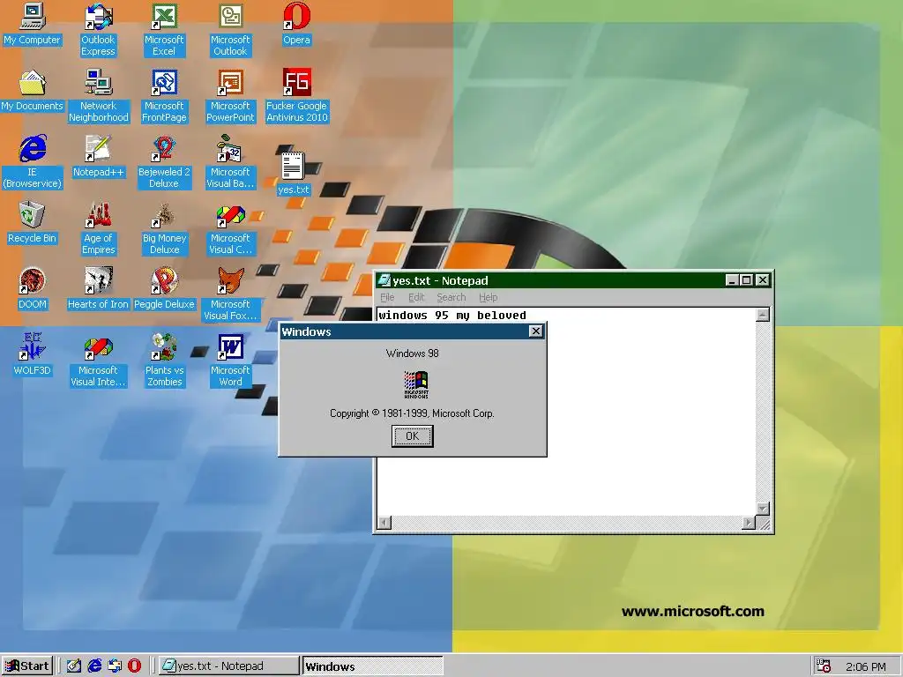Open the Search menu in Notepad

[451, 297]
